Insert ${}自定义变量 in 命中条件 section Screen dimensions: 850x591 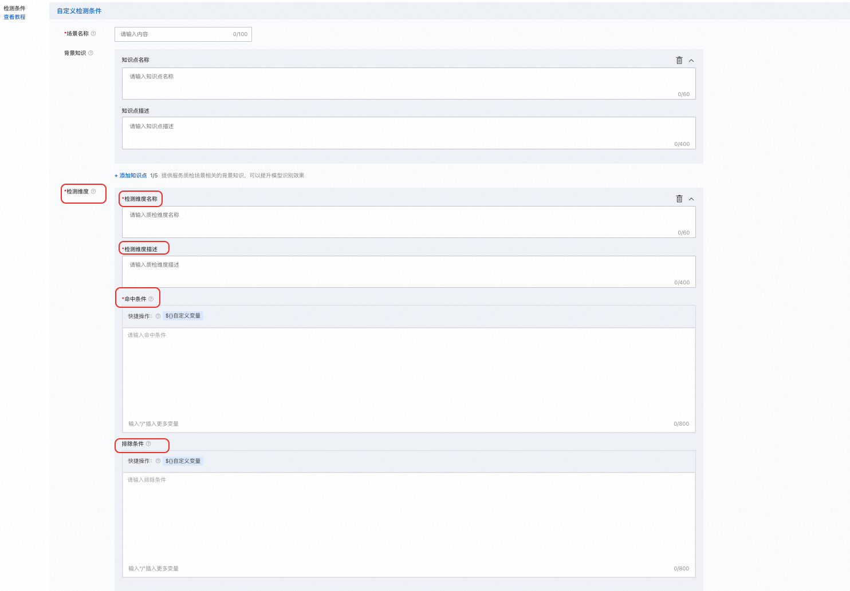tap(183, 316)
